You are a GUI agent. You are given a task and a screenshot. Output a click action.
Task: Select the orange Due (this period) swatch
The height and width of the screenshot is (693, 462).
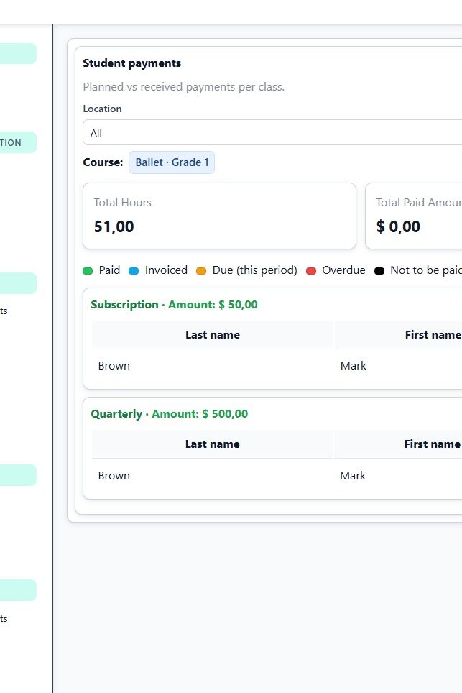point(201,271)
